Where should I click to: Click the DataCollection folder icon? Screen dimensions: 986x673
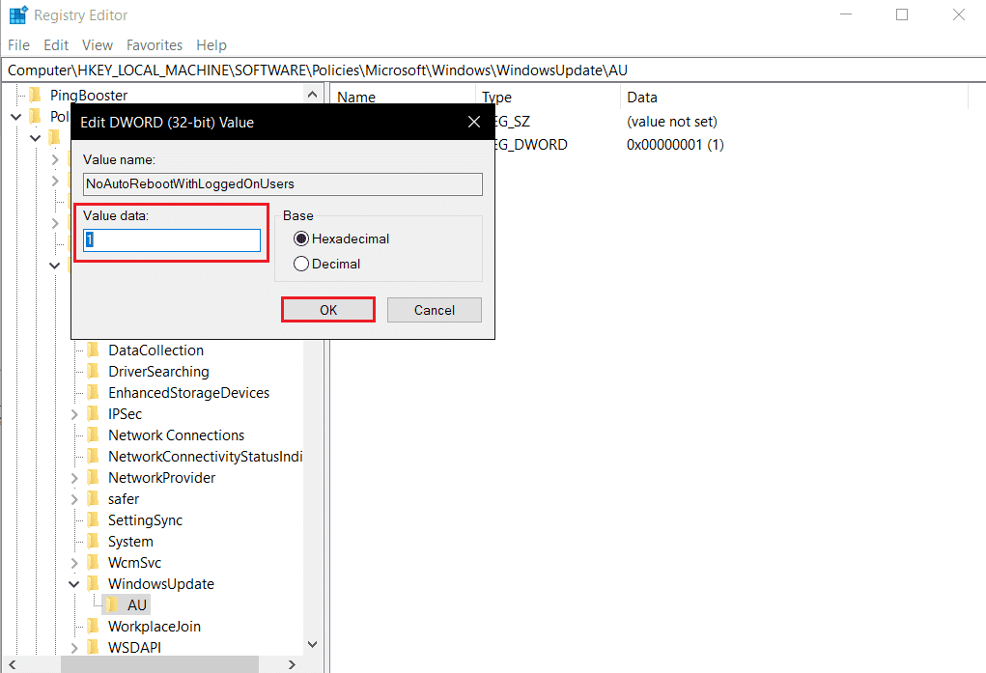[94, 350]
